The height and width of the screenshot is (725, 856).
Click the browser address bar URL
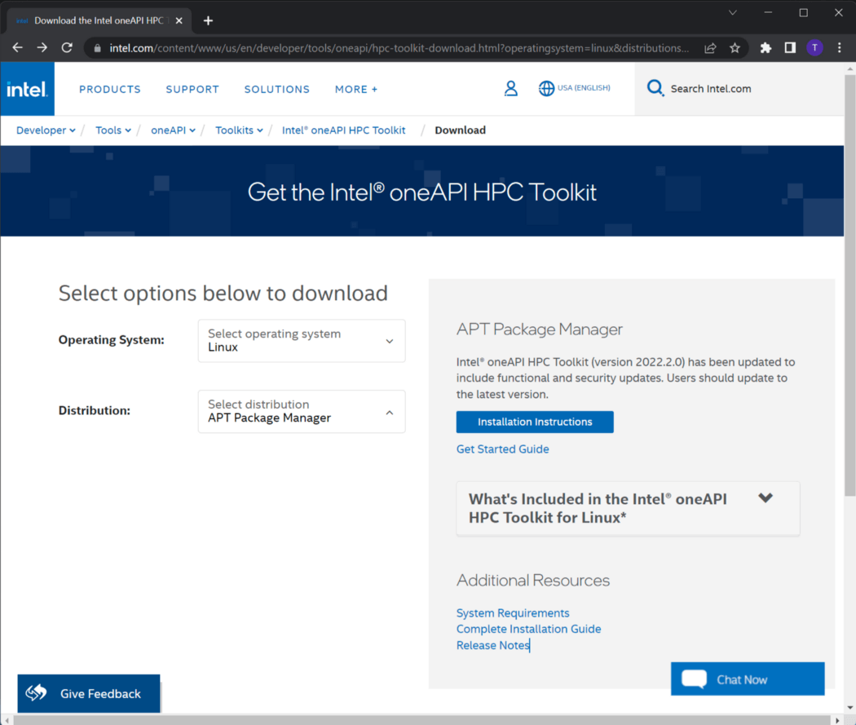(x=399, y=48)
